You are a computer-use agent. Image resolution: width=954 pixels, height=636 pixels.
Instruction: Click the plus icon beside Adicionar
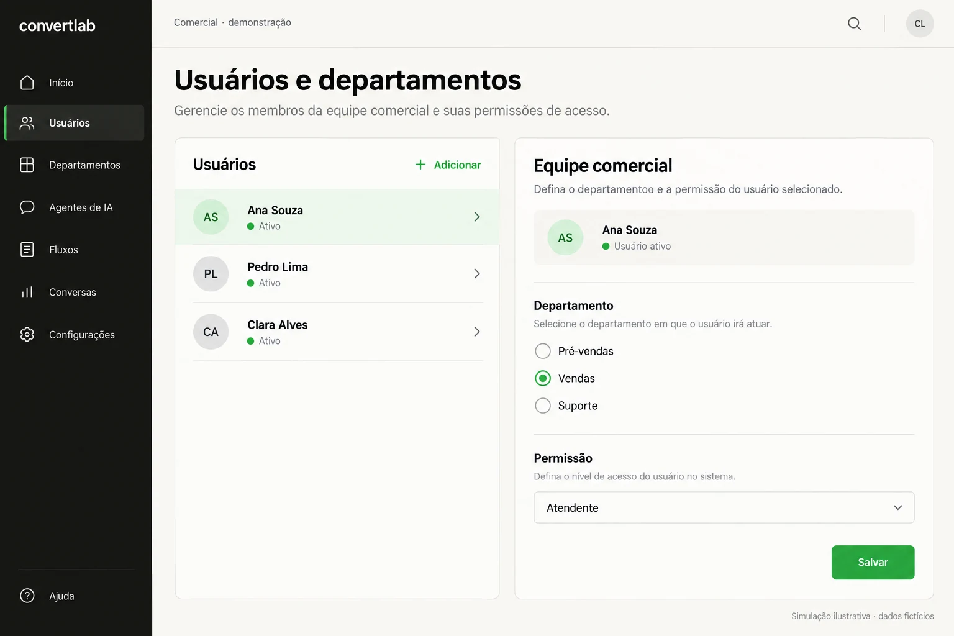(x=420, y=165)
